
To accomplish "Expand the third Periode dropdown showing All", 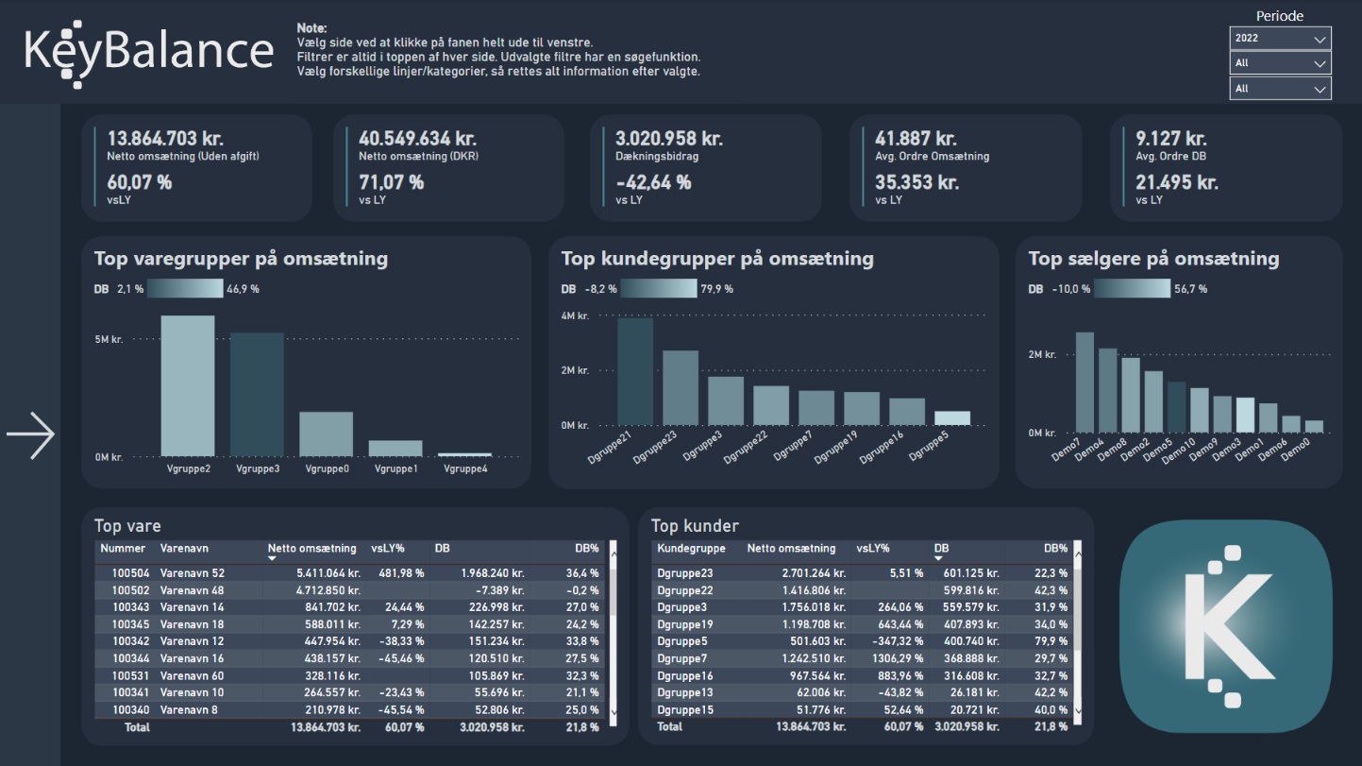I will tap(1280, 89).
